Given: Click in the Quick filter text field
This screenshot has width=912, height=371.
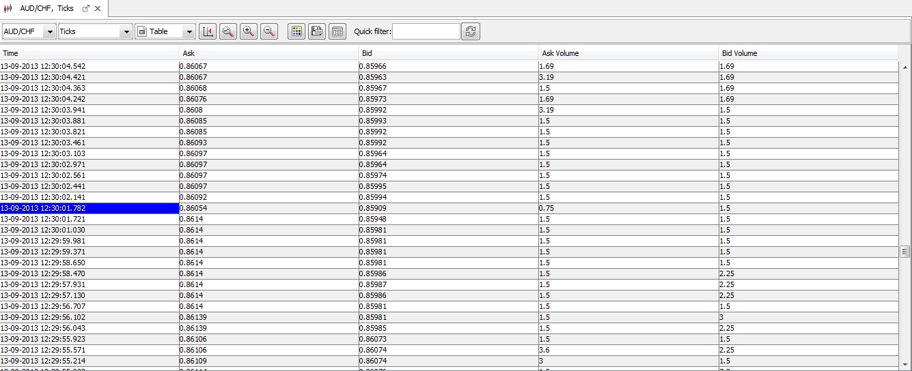Looking at the screenshot, I should click(426, 31).
